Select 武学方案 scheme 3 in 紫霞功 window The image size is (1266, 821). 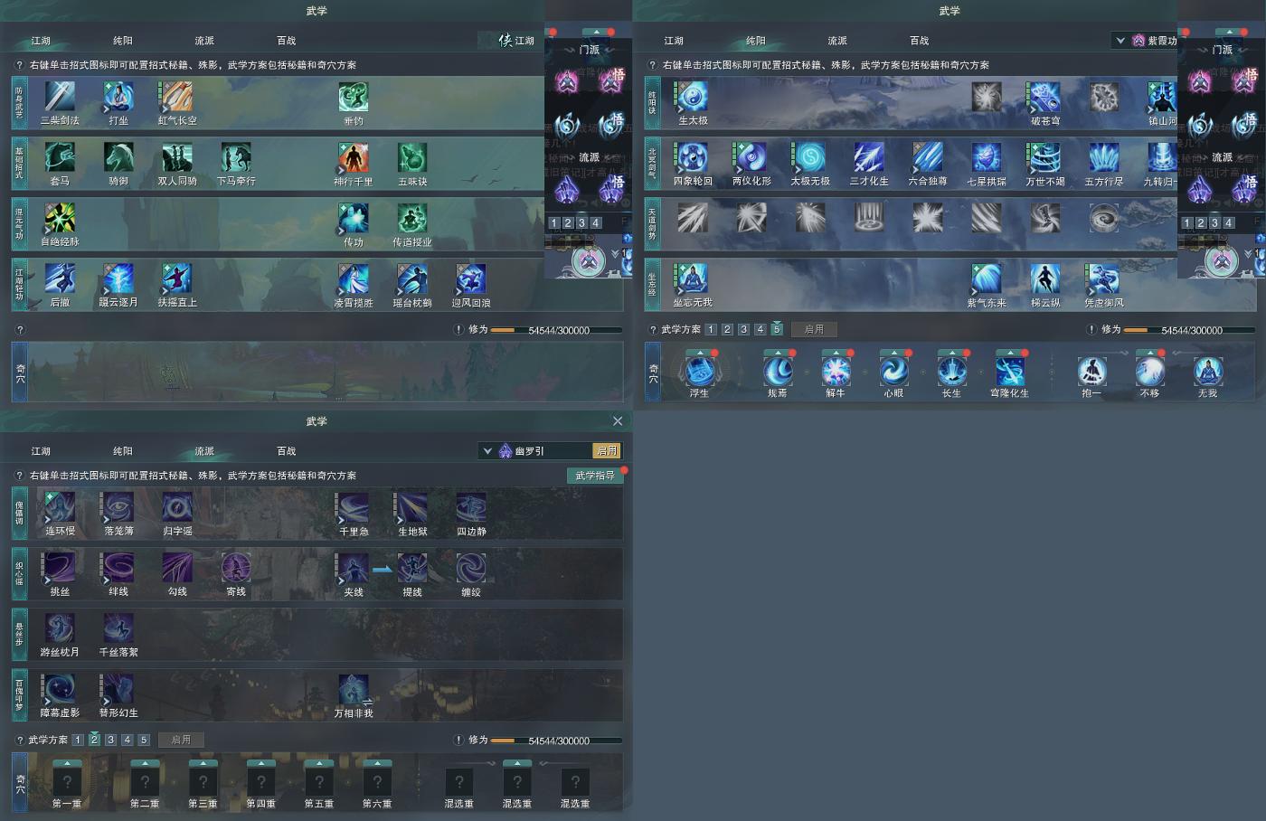pyautogui.click(x=743, y=329)
